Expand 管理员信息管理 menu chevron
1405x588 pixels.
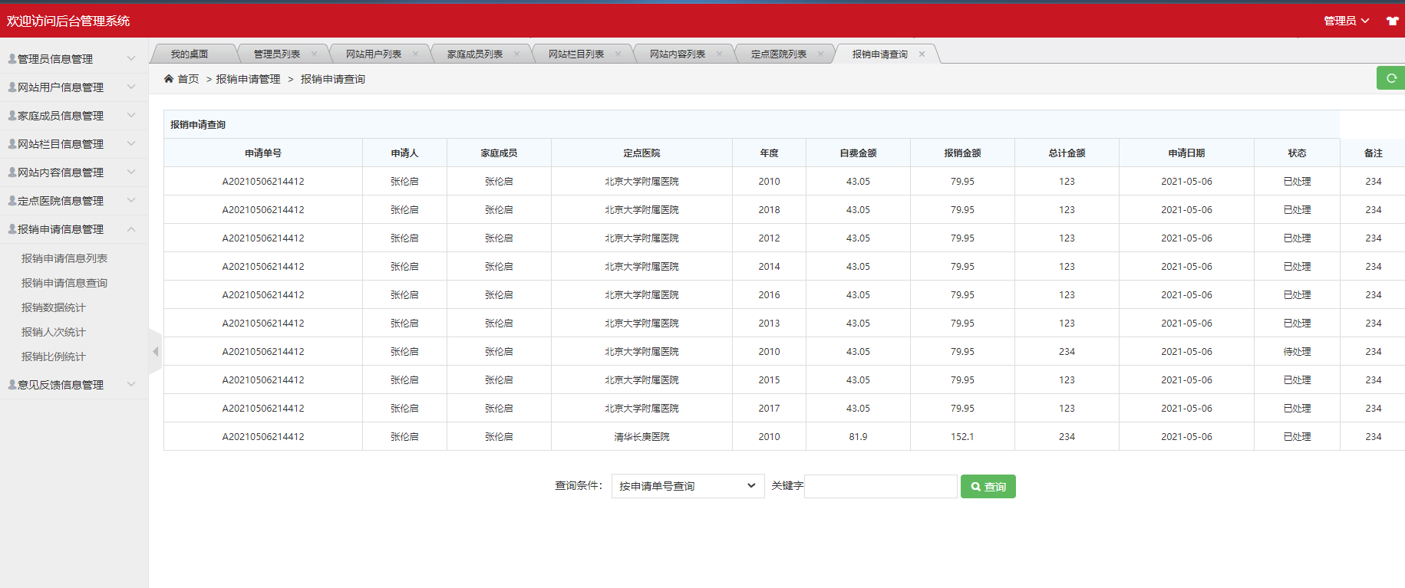(131, 58)
